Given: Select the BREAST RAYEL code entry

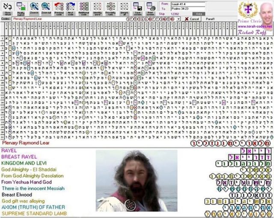Looking at the screenshot, I should pyautogui.click(x=19, y=157).
